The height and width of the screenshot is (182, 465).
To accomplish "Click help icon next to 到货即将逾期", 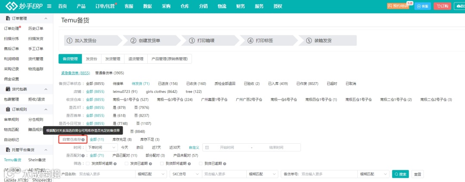I will pos(189,163).
